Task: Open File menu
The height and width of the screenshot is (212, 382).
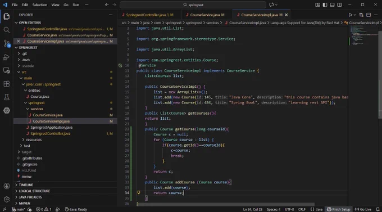Action: (x=15, y=4)
